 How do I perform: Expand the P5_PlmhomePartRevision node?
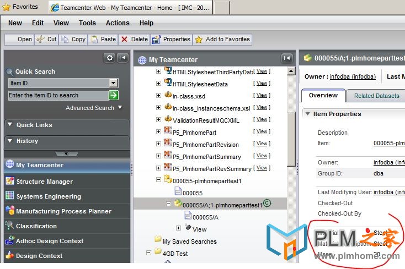(x=158, y=144)
